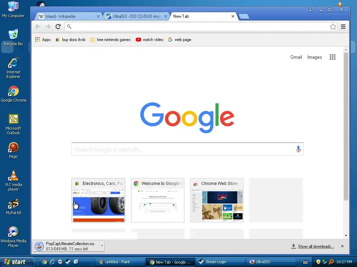Open the buy dora dvds bookmark
Screen dimensions: 357x267
tap(70, 40)
